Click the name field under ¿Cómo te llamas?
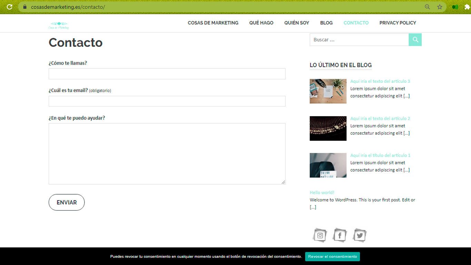The width and height of the screenshot is (471, 265). [x=167, y=74]
